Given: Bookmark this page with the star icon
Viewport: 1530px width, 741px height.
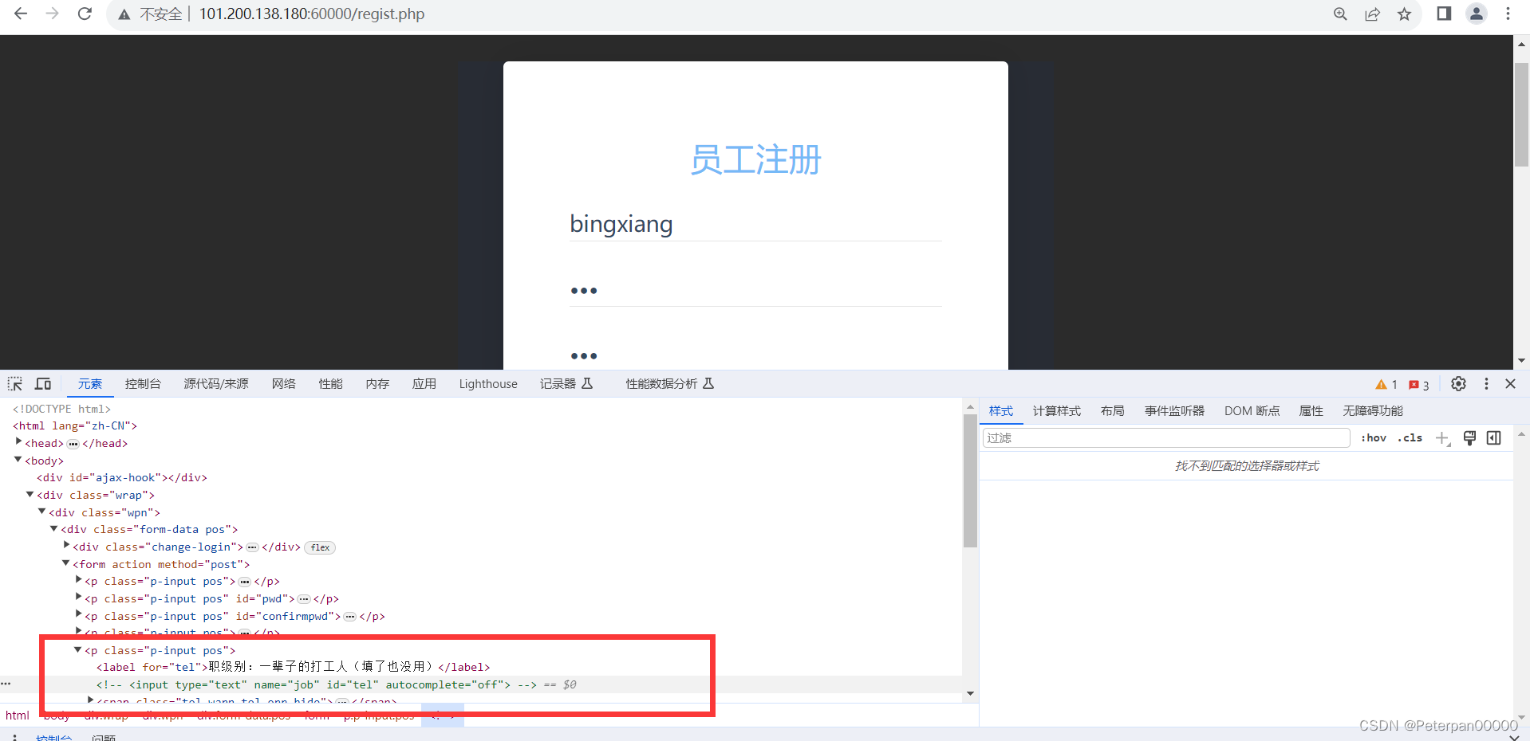Looking at the screenshot, I should (x=1404, y=14).
